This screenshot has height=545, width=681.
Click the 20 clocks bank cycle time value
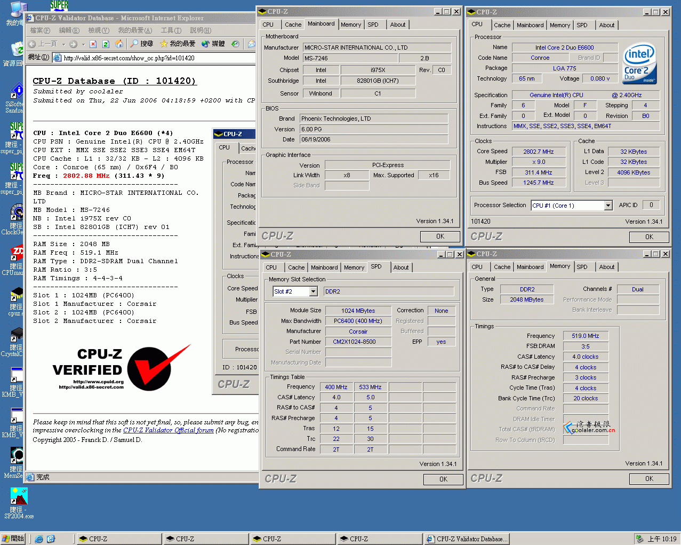point(586,398)
